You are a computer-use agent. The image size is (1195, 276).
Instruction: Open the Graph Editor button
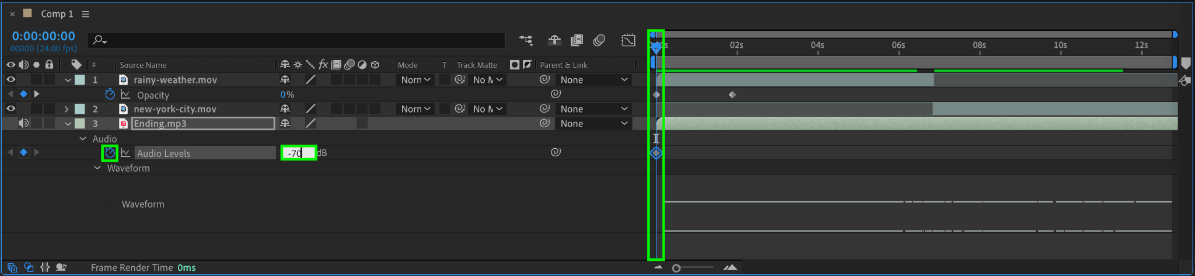tap(628, 40)
